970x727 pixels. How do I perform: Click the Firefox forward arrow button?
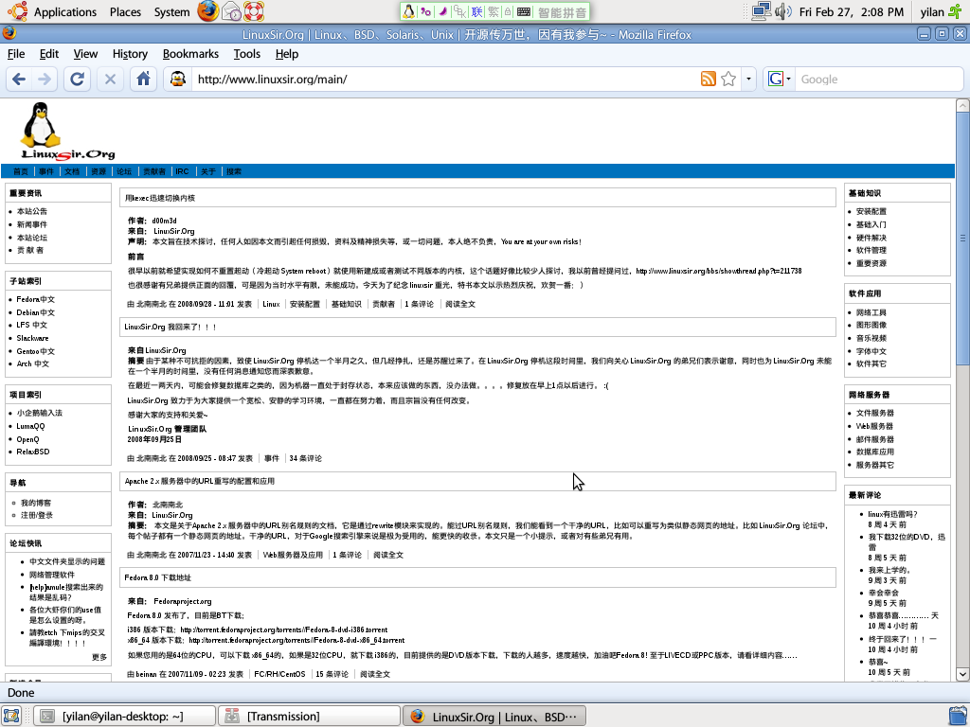[x=45, y=80]
